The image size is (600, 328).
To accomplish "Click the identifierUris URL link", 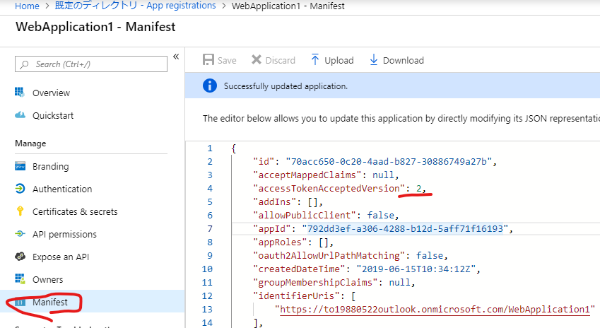I will pyautogui.click(x=435, y=309).
